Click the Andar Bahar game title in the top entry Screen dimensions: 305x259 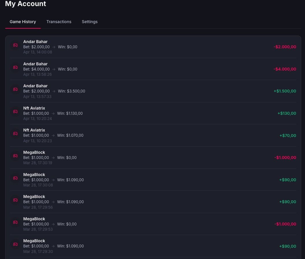(x=35, y=42)
